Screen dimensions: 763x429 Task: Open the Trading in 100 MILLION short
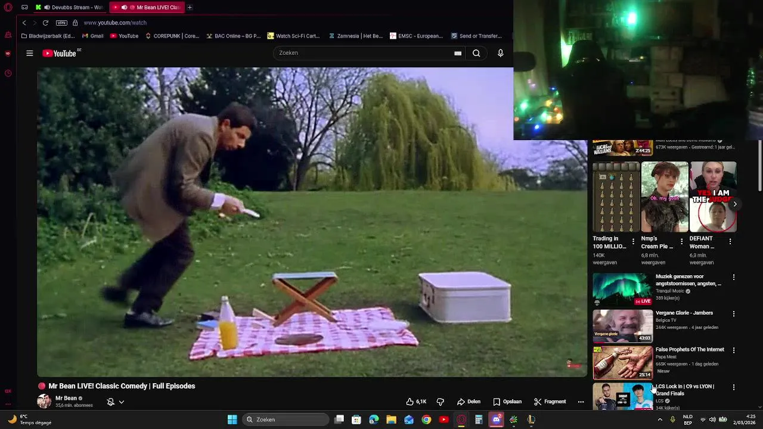616,197
